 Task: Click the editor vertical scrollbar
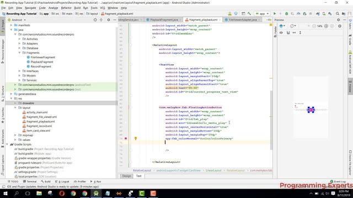click(x=271, y=120)
